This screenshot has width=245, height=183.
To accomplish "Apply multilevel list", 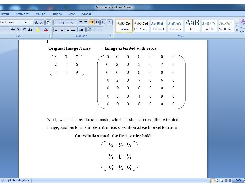I will click(x=72, y=22).
